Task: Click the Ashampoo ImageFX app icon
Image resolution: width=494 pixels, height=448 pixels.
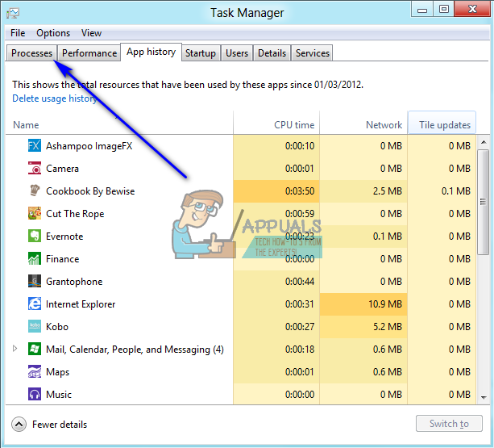Action: tap(35, 146)
